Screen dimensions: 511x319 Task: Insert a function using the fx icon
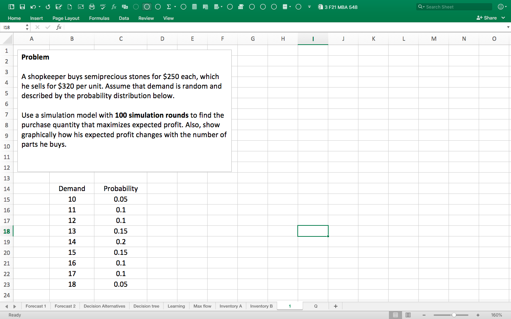point(114,6)
